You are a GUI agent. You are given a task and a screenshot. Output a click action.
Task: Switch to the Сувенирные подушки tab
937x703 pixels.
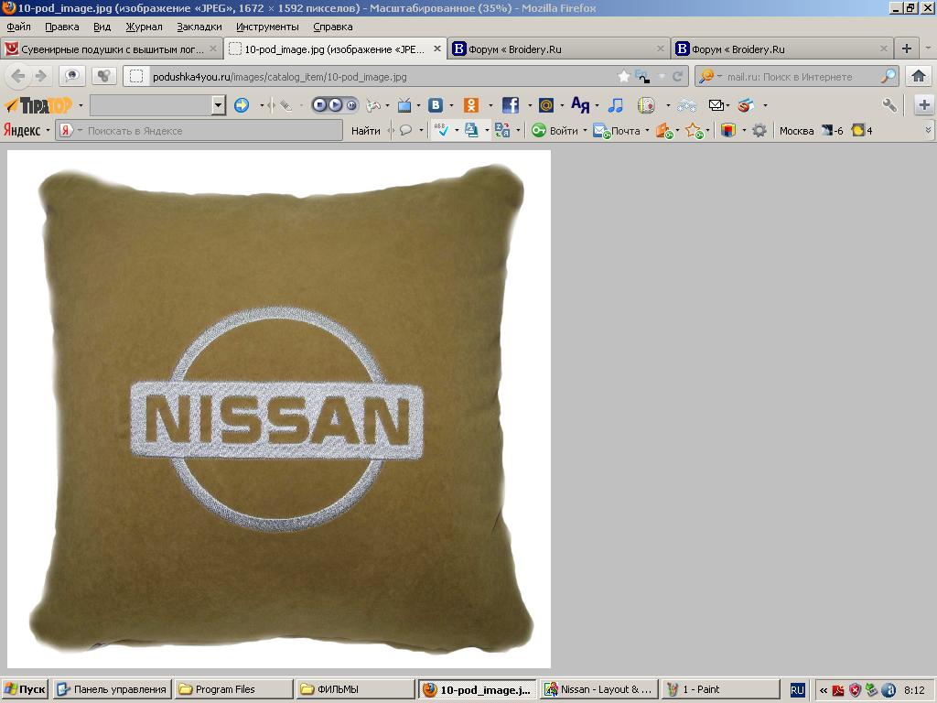tap(111, 49)
